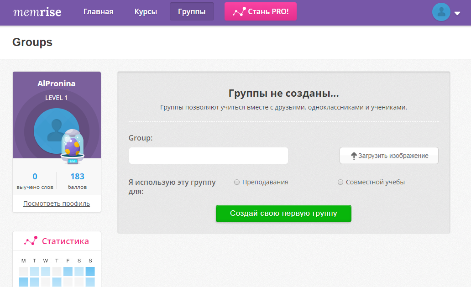
Task: Click the Стань PRO button
Action: [260, 11]
